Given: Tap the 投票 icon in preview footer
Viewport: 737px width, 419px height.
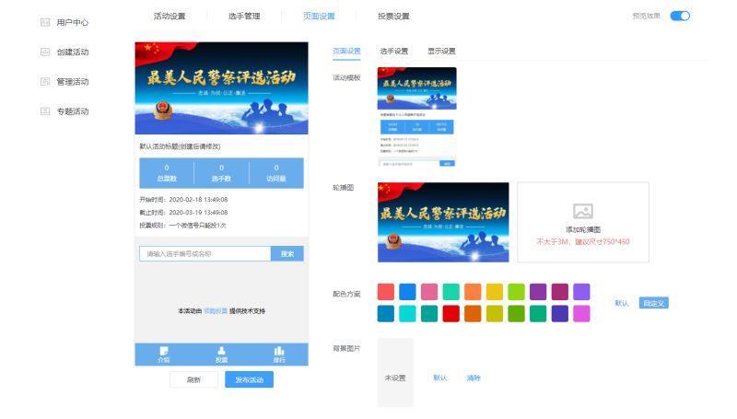Looking at the screenshot, I should point(221,354).
